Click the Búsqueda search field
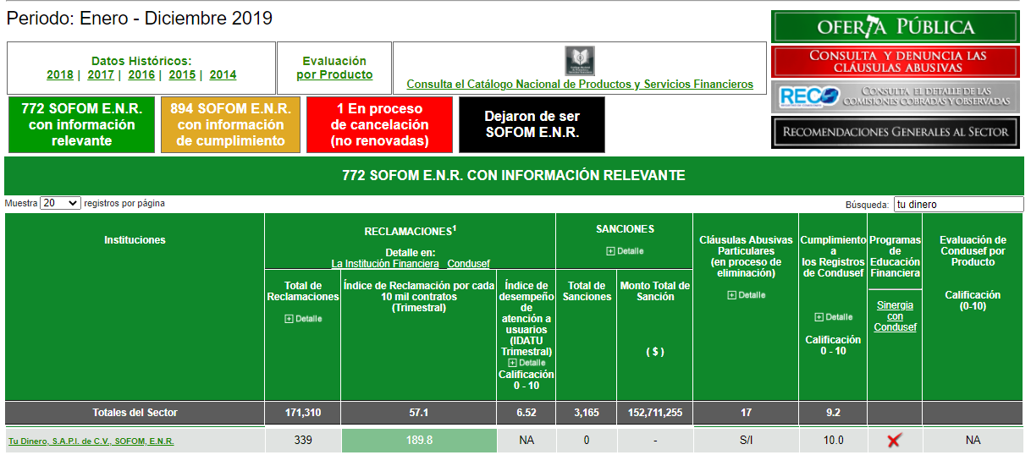Screen dimensions: 1031x466 (958, 204)
